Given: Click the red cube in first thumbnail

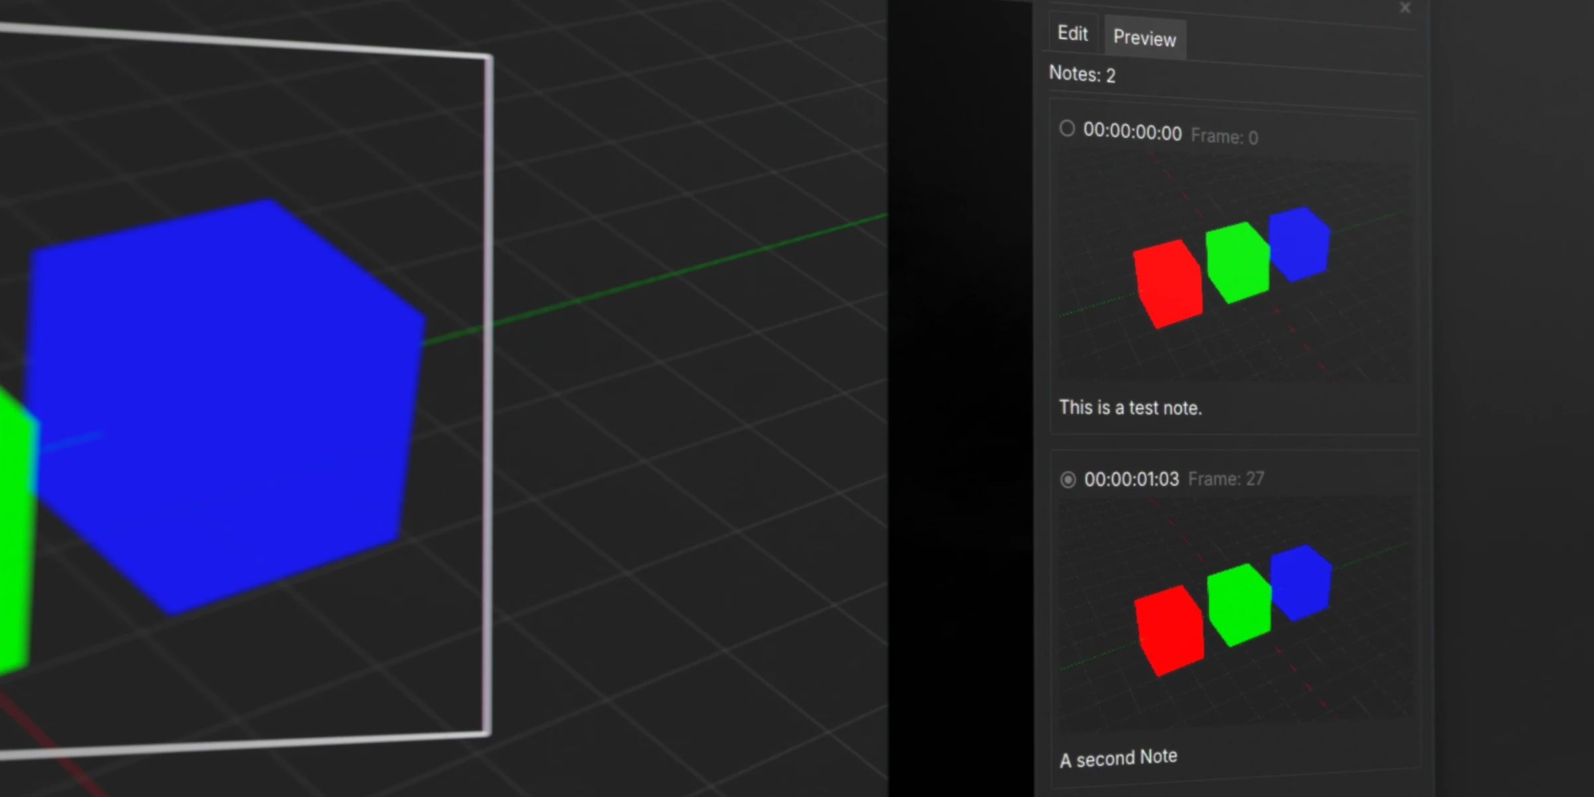Looking at the screenshot, I should 1168,284.
